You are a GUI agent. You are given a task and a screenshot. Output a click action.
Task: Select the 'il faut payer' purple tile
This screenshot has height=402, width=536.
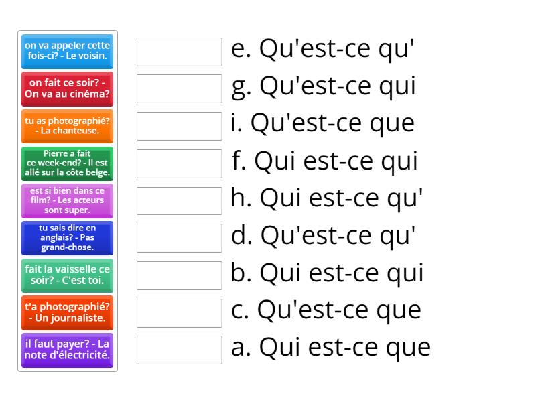[x=68, y=350]
